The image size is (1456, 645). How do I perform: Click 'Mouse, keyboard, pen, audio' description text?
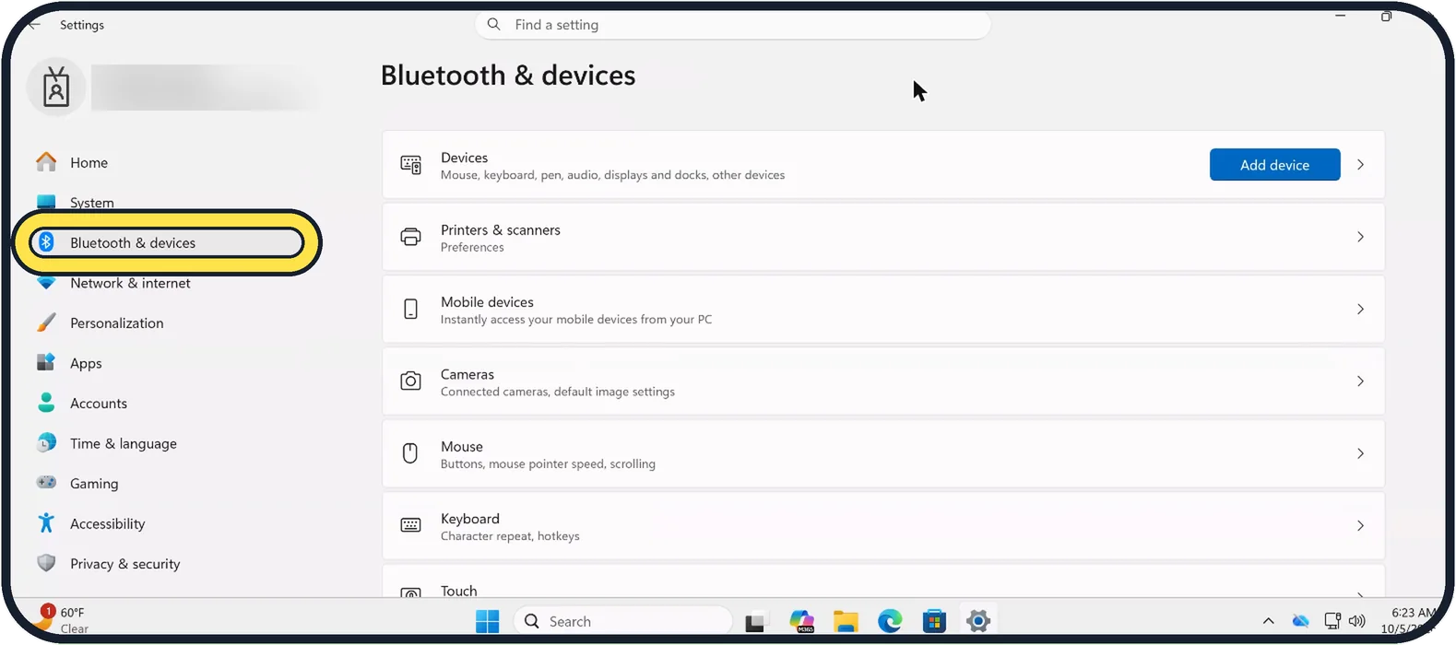point(612,174)
